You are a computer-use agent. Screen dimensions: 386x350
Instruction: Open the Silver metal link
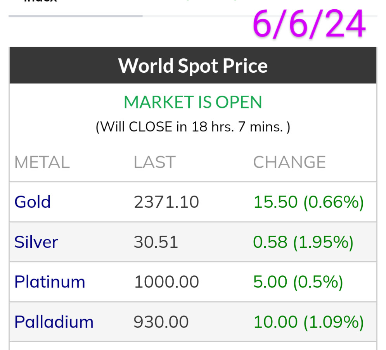click(x=36, y=242)
